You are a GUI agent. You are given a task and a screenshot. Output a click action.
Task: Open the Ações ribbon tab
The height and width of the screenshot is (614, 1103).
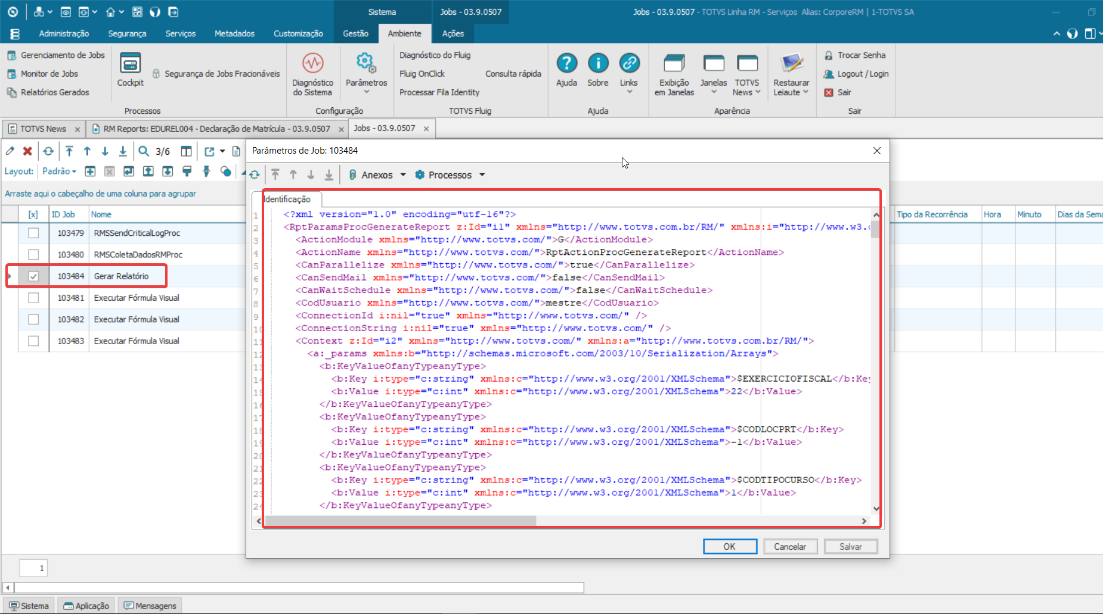[x=453, y=34]
